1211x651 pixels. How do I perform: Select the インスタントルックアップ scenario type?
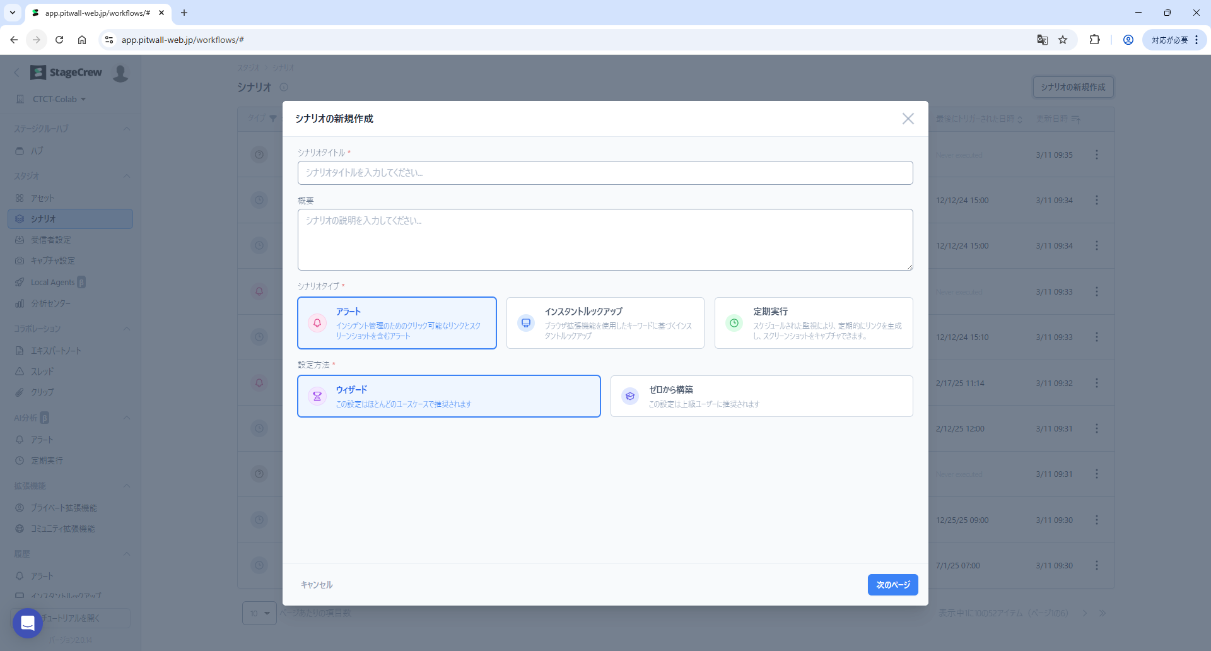(605, 323)
